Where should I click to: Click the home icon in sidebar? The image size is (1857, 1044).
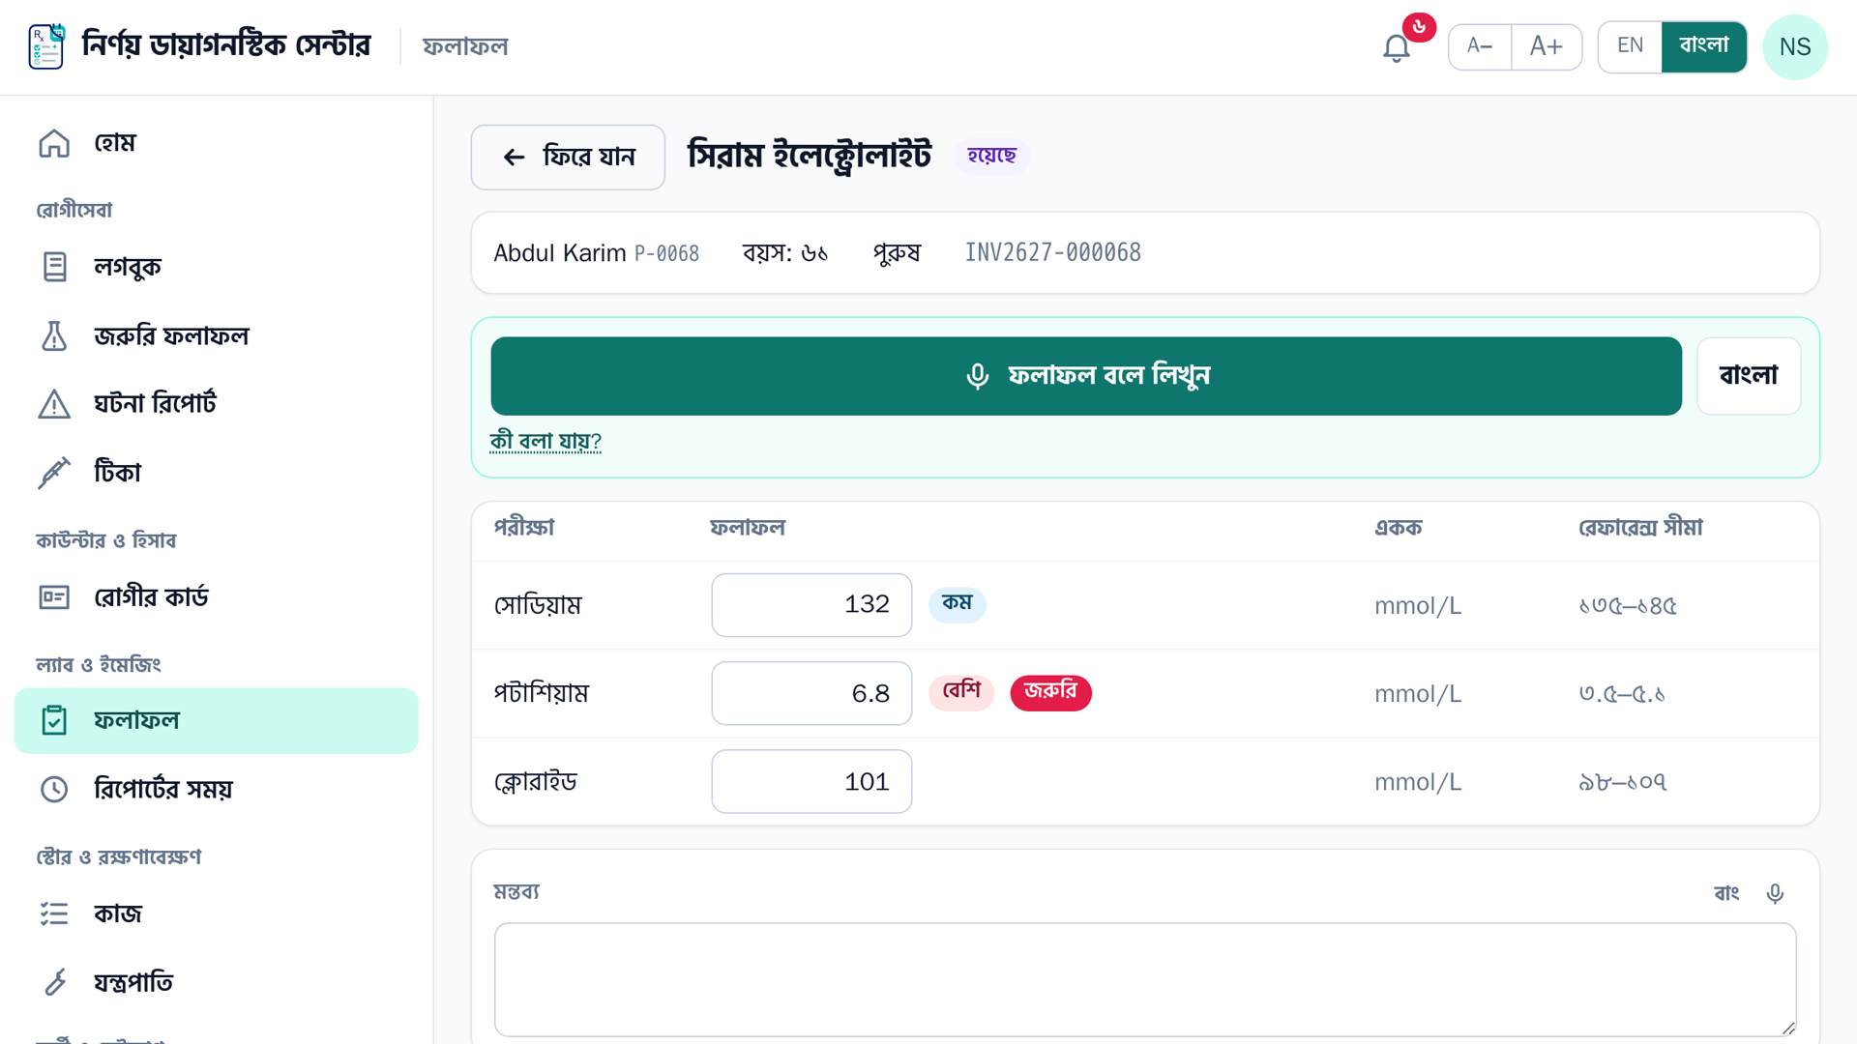click(x=54, y=143)
